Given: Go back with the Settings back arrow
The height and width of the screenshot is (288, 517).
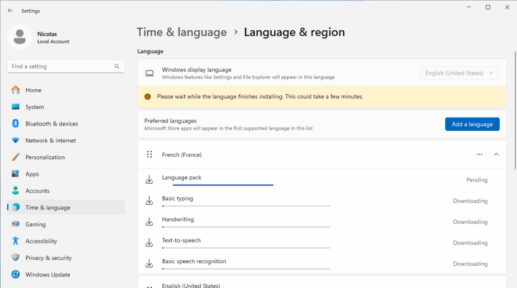Looking at the screenshot, I should tap(10, 11).
